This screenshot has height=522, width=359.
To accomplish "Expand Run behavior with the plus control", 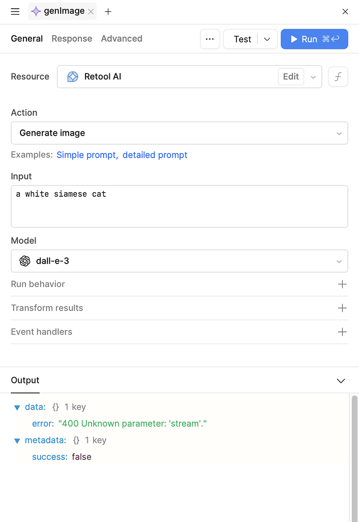I will 342,284.
